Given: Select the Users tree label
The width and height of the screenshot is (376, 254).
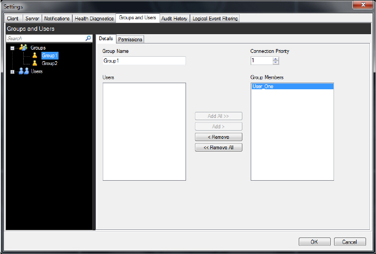Looking at the screenshot, I should (36, 71).
